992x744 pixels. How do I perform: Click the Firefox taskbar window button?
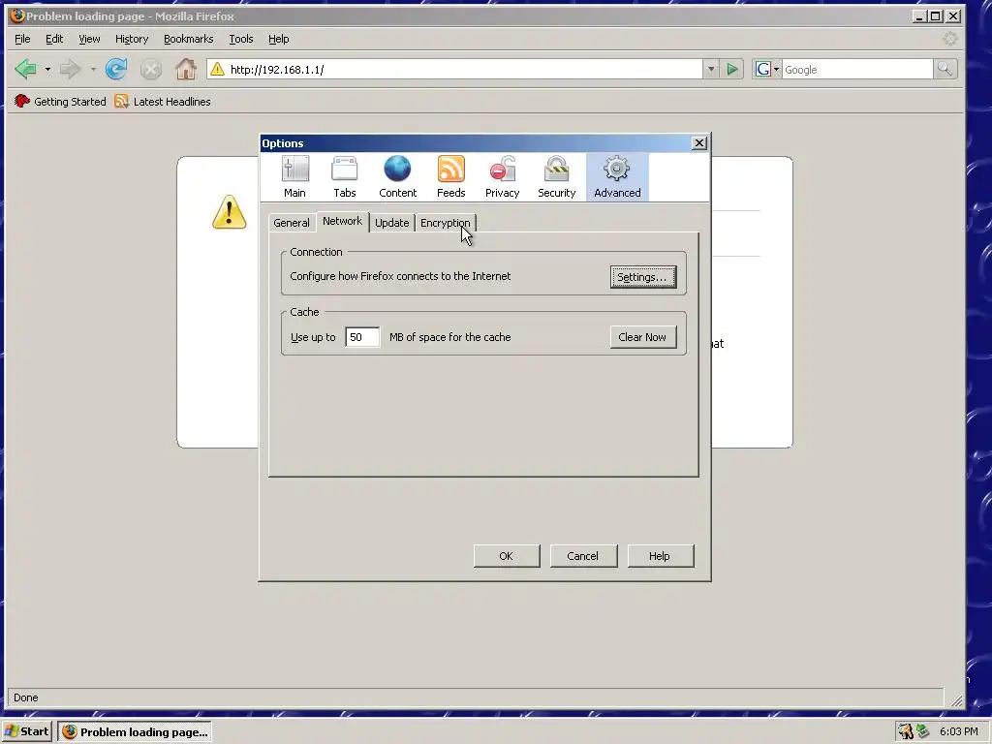tap(135, 731)
